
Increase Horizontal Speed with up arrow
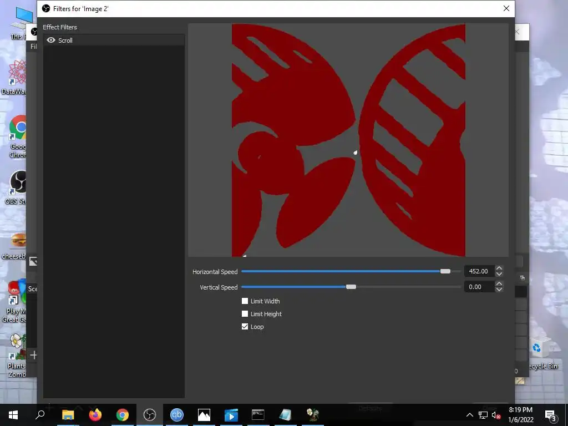(x=499, y=268)
